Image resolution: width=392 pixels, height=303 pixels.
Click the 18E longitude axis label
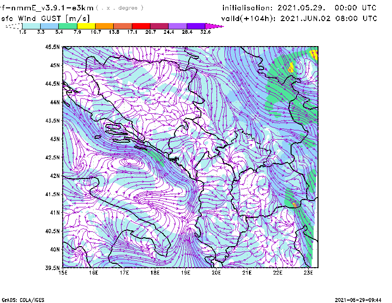tap(155, 273)
